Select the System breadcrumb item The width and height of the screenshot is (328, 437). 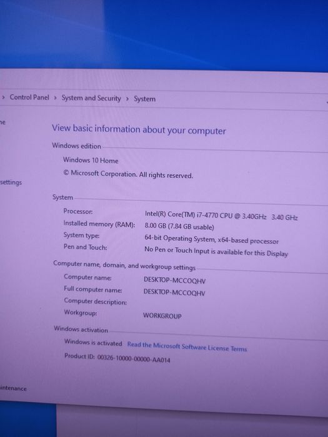tap(144, 99)
